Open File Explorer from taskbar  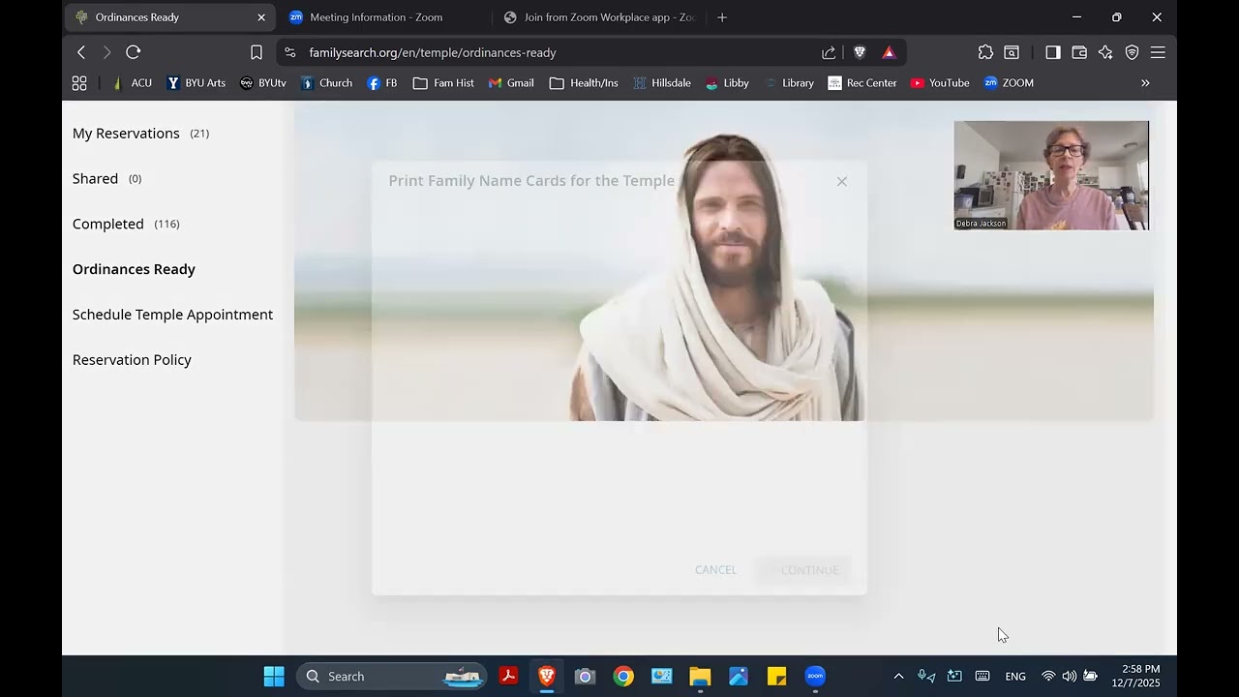(x=700, y=677)
